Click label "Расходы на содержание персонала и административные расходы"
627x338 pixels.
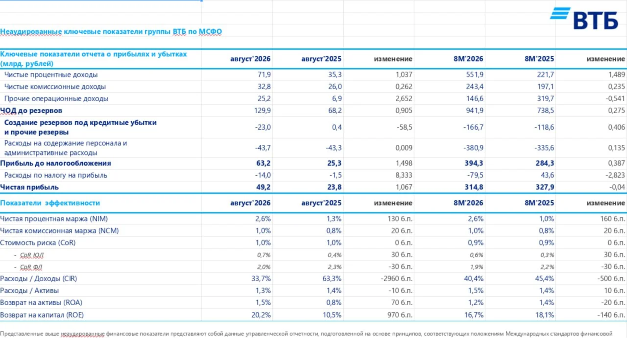(66, 148)
